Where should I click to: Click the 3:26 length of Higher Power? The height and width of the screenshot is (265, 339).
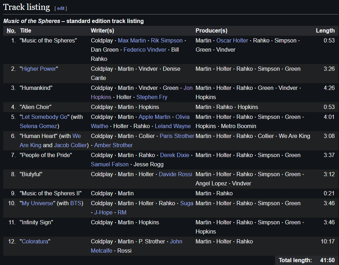pyautogui.click(x=329, y=69)
